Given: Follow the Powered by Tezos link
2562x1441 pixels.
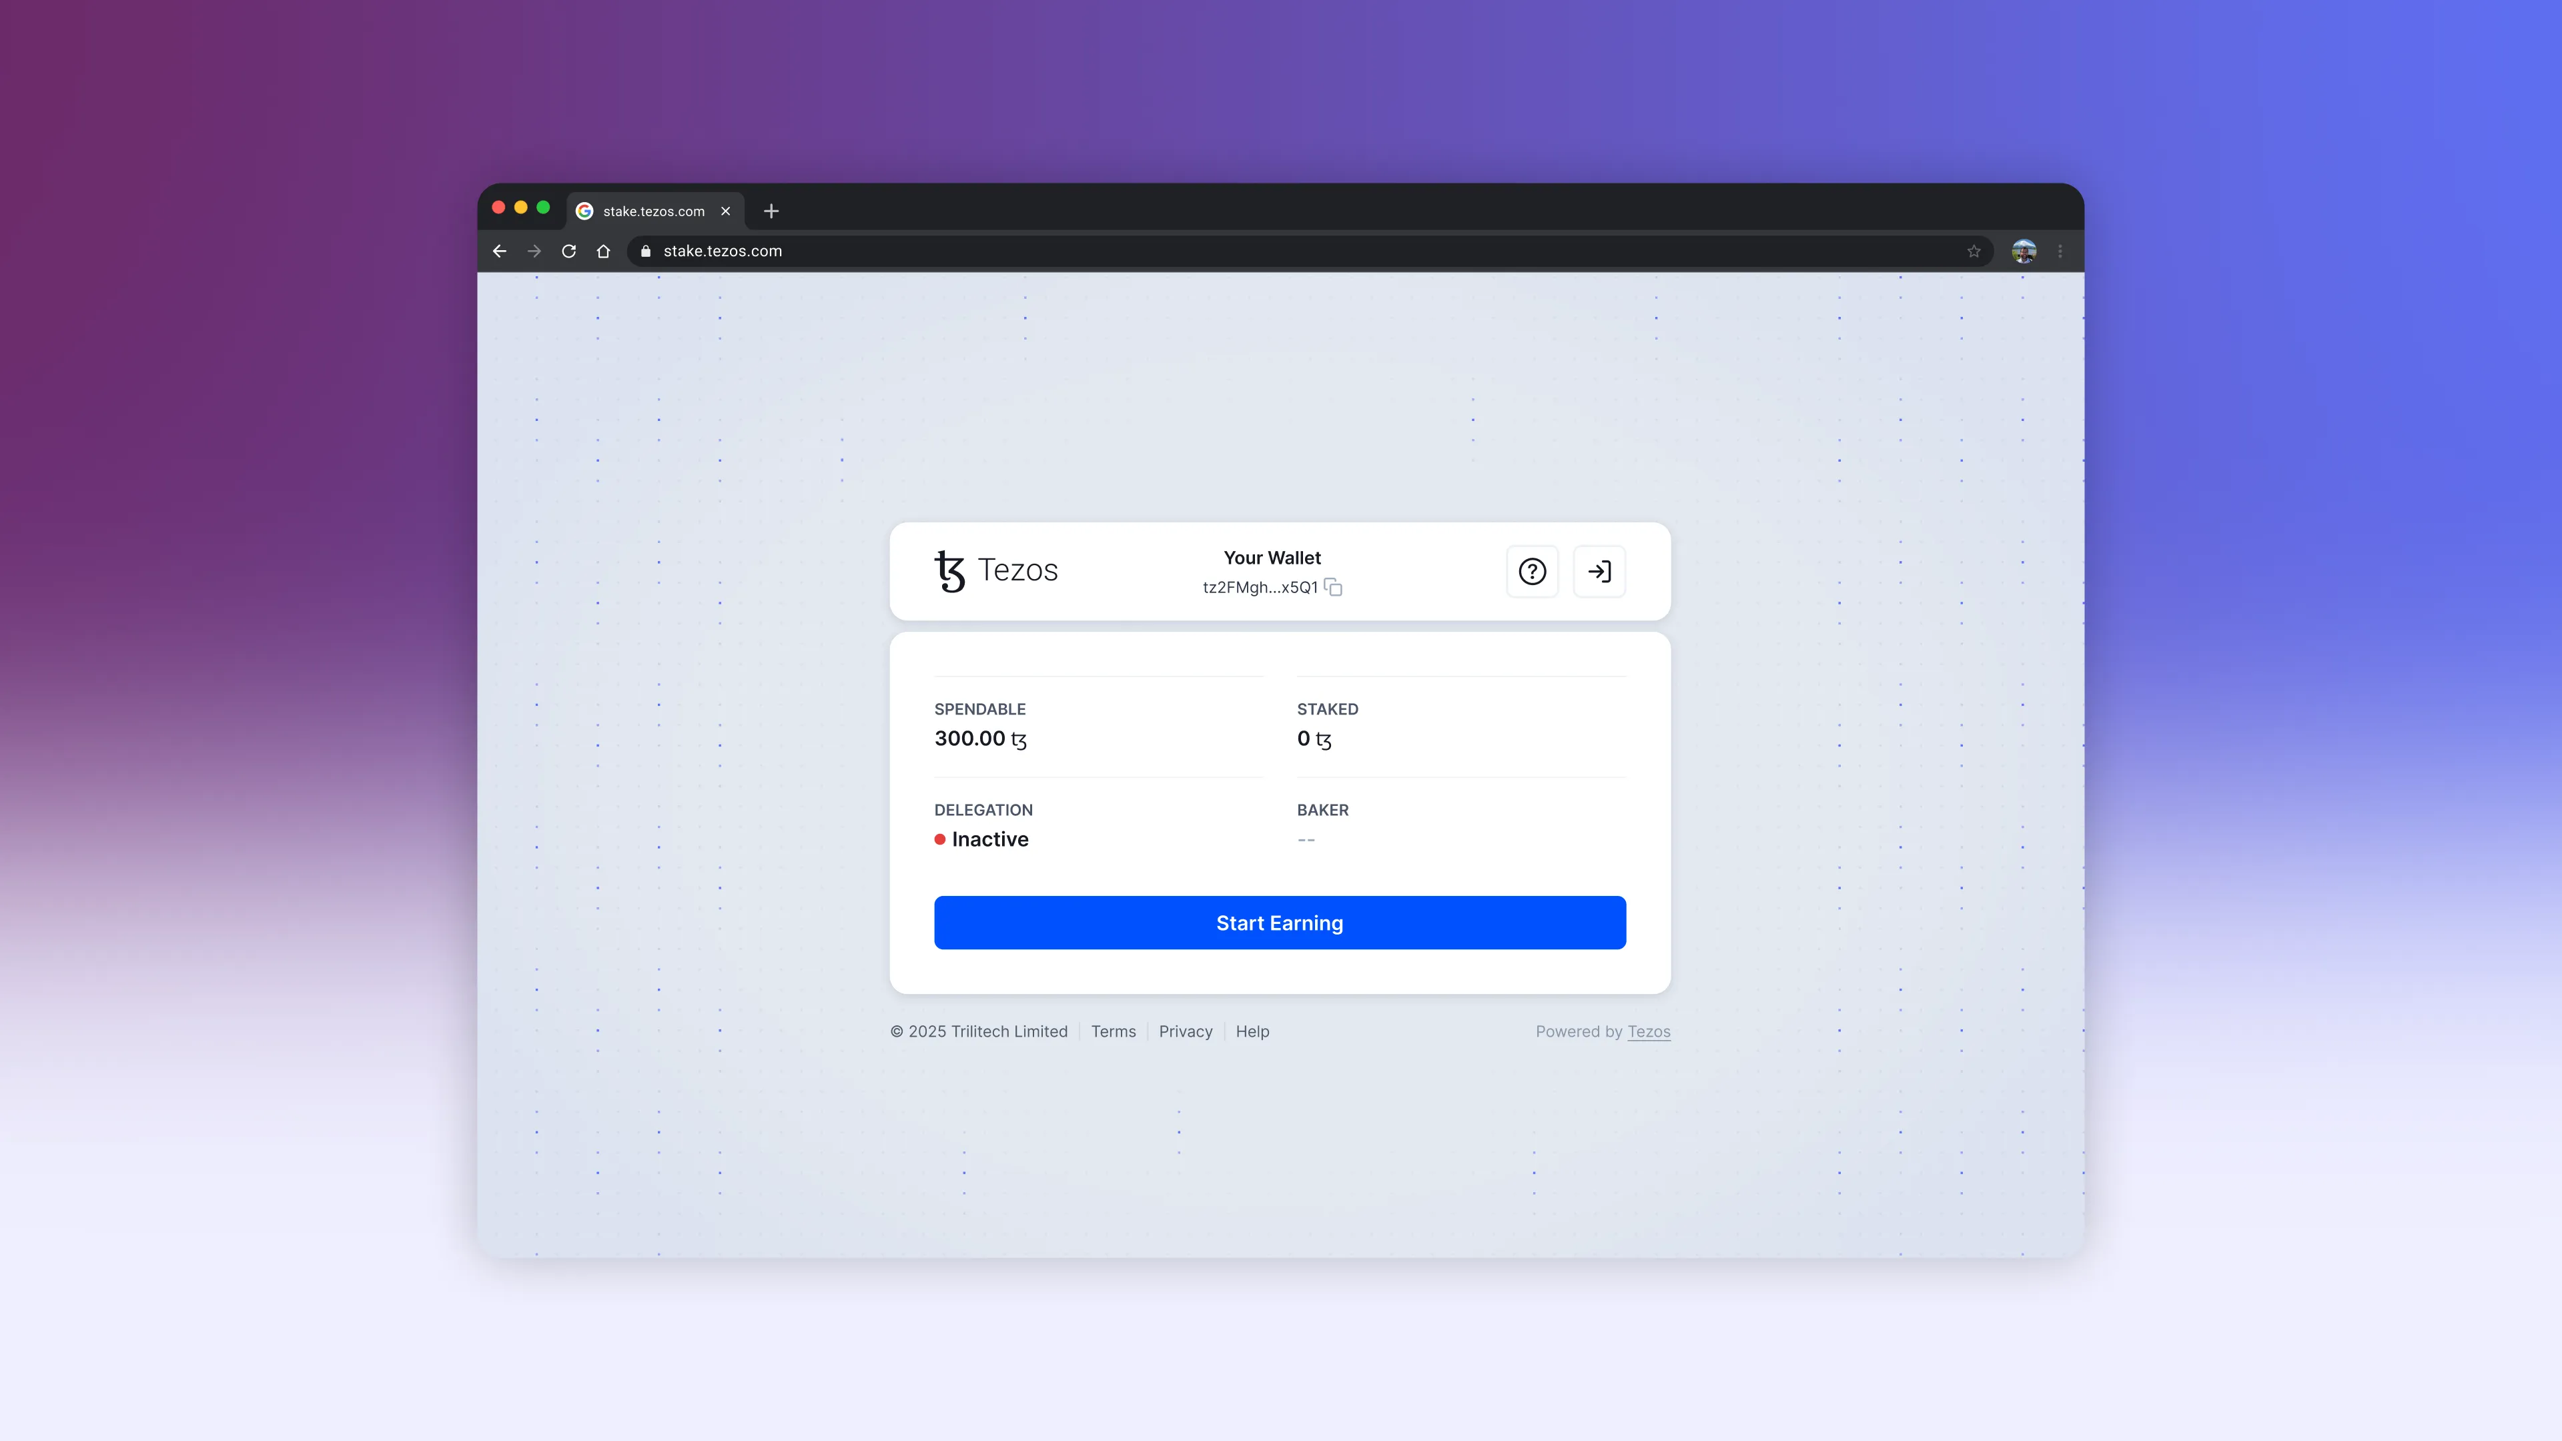Looking at the screenshot, I should coord(1648,1032).
